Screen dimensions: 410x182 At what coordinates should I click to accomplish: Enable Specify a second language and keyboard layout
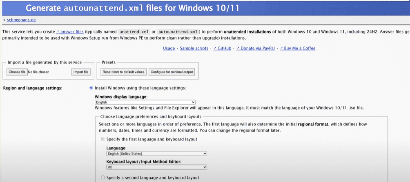(x=102, y=178)
